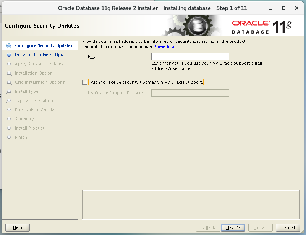This screenshot has width=306, height=235.
Task: Click the Next button
Action: coord(233,227)
